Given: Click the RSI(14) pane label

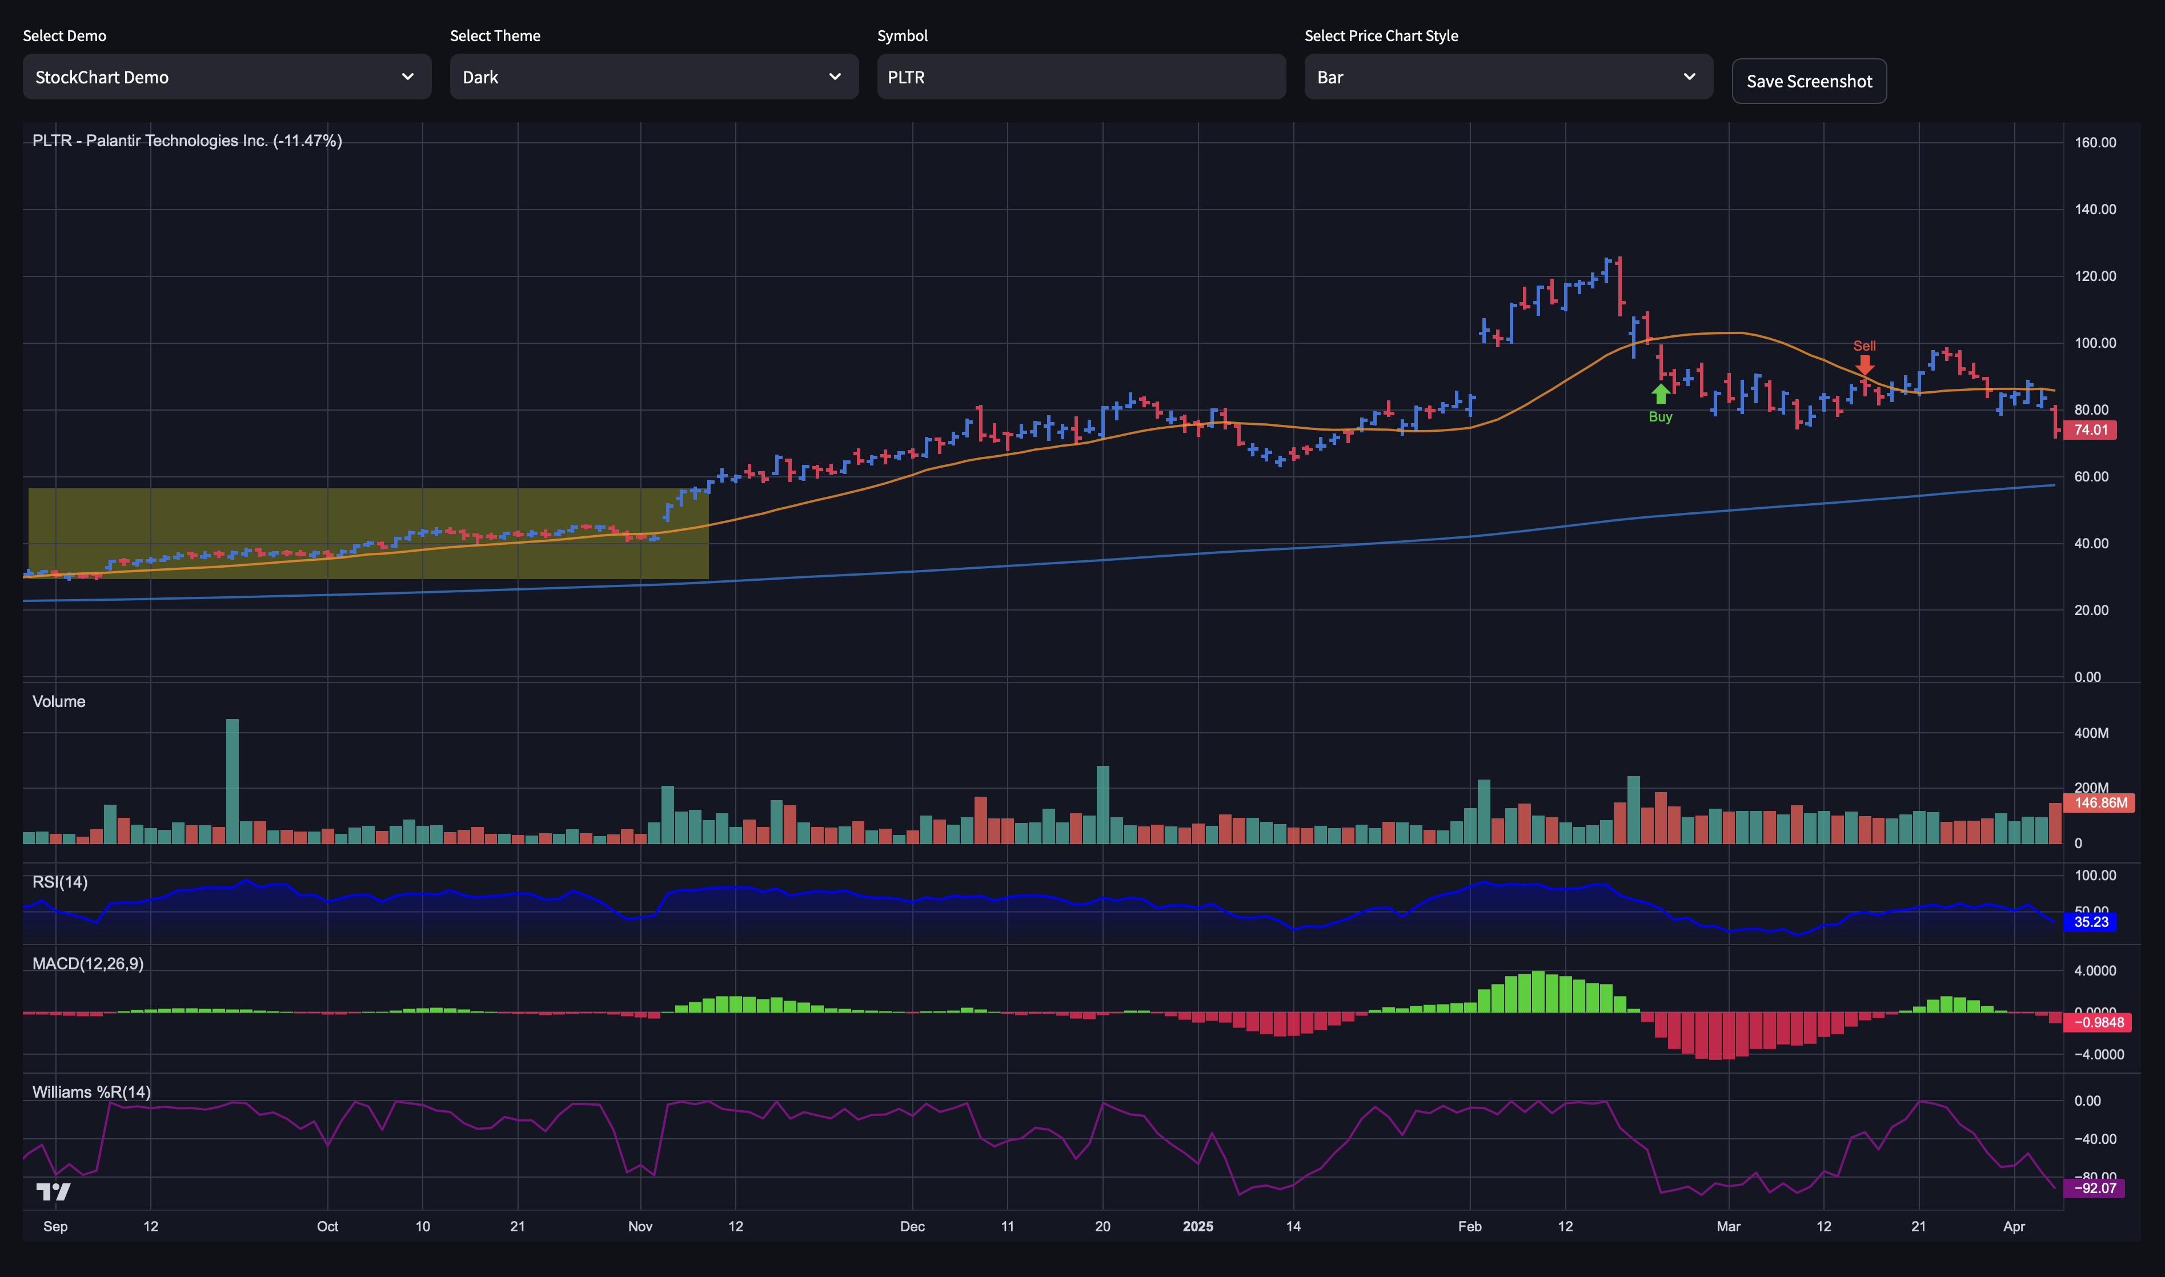Looking at the screenshot, I should point(59,882).
